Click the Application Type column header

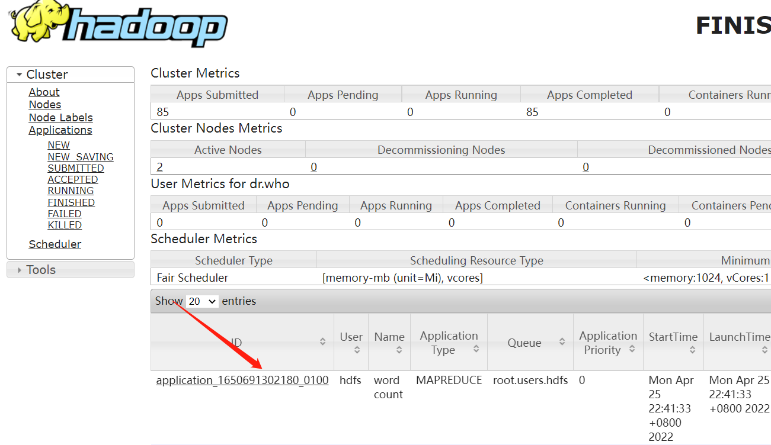click(449, 342)
